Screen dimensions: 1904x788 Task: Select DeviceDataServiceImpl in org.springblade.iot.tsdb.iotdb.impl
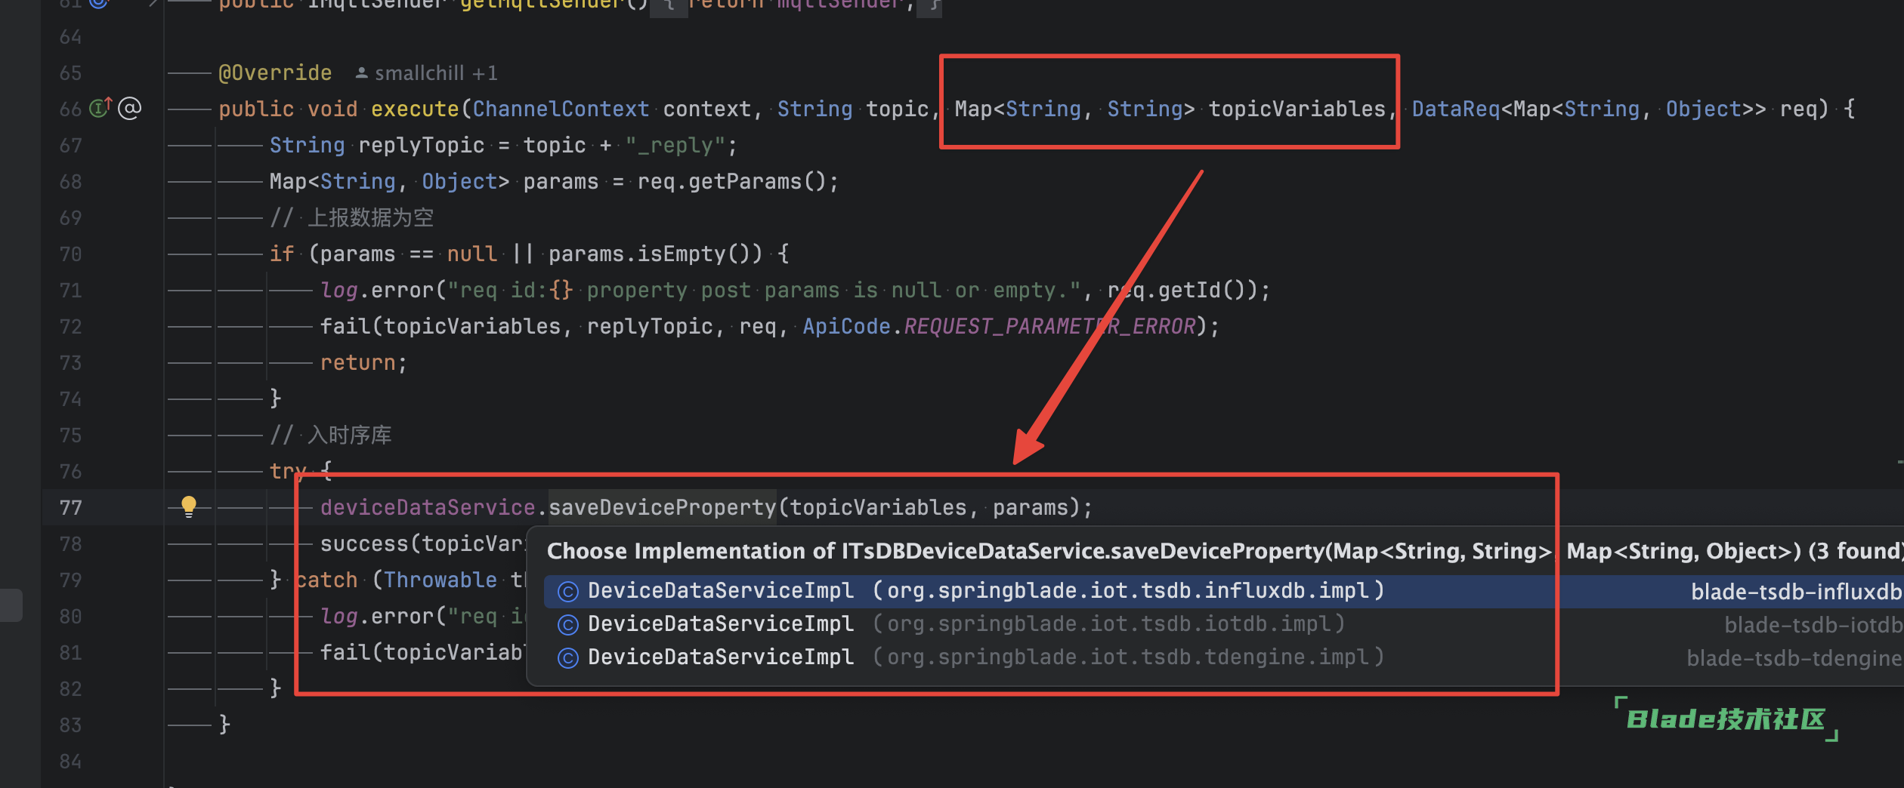pyautogui.click(x=1222, y=624)
